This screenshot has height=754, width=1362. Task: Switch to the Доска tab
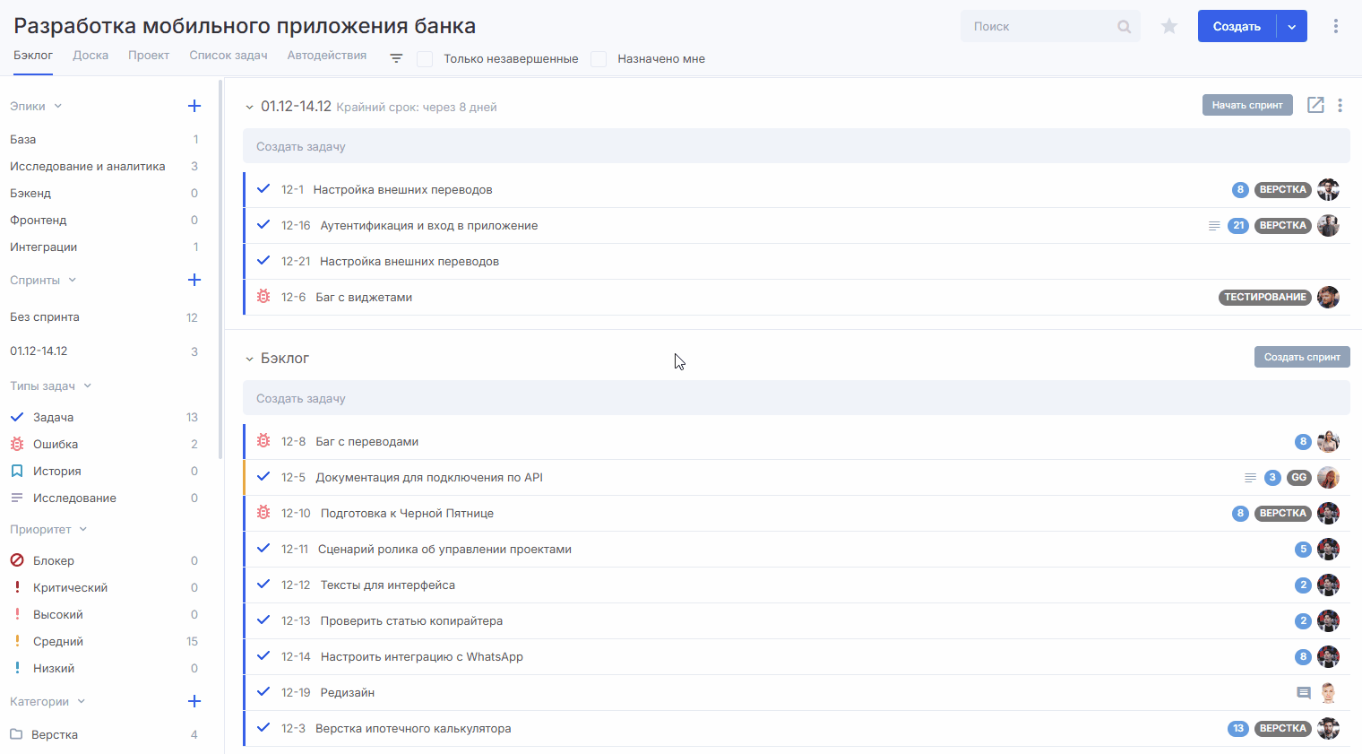click(91, 56)
